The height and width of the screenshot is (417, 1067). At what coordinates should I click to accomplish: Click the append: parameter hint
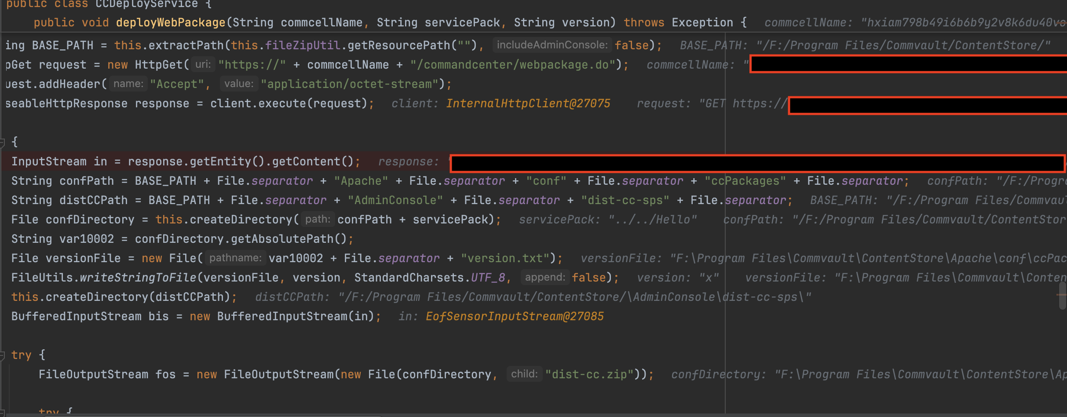545,277
